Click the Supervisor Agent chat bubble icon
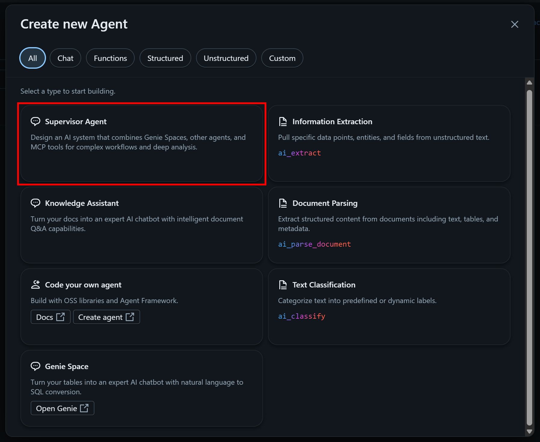This screenshot has height=442, width=540. 35,122
